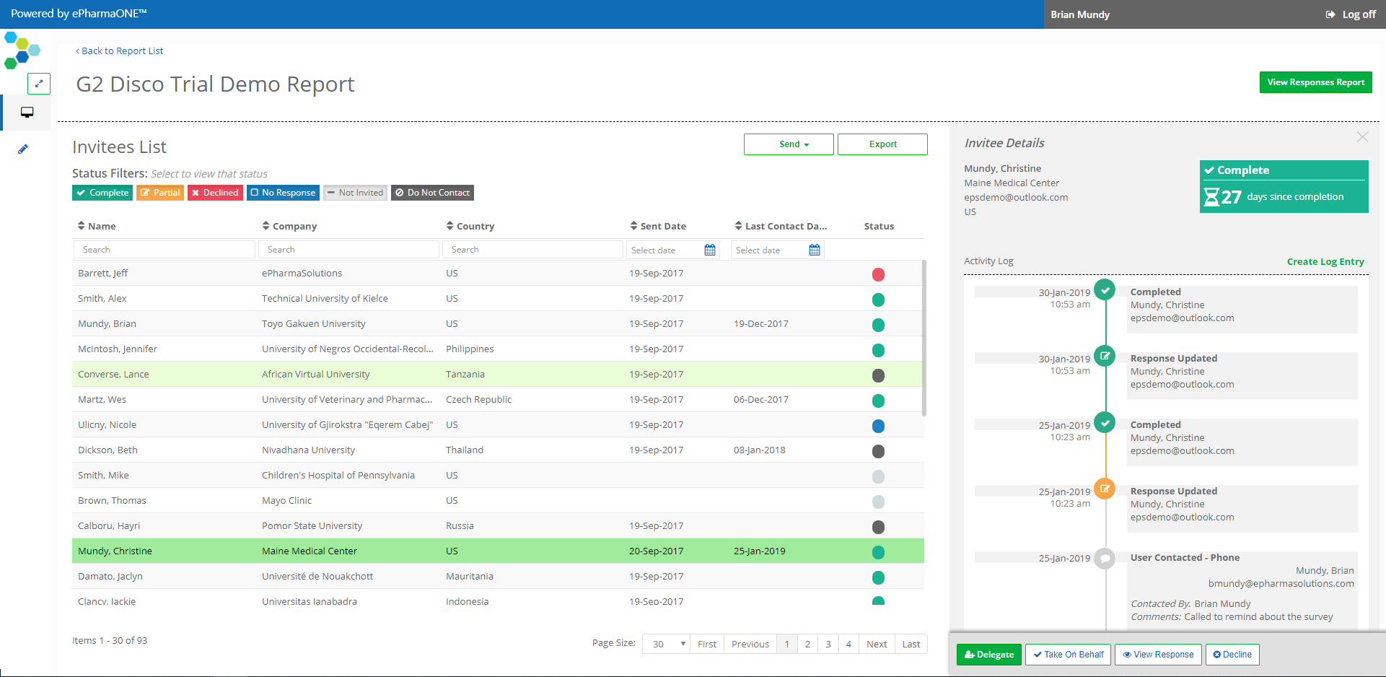Sort the list by Sent Date column
1386x677 pixels.
[658, 226]
